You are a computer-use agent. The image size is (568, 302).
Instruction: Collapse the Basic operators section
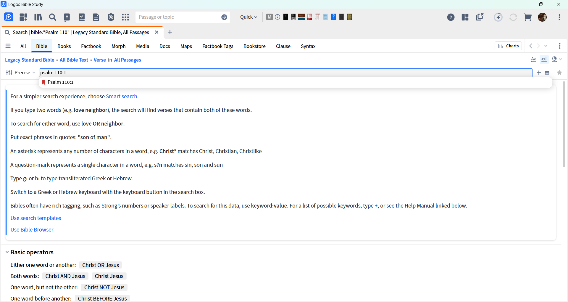point(7,252)
